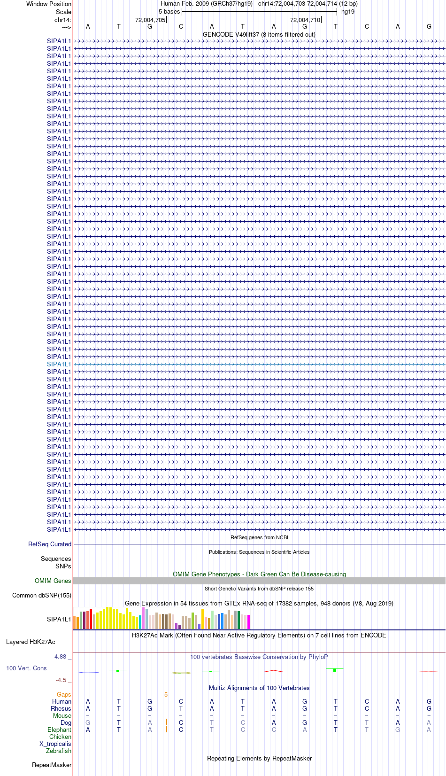Open Short Genetic Variants from dbSNP title

coord(259,589)
